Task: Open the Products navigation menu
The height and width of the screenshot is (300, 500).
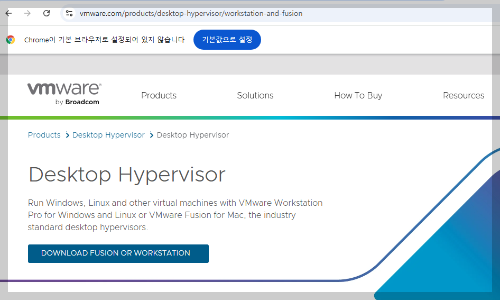Action: click(x=159, y=95)
